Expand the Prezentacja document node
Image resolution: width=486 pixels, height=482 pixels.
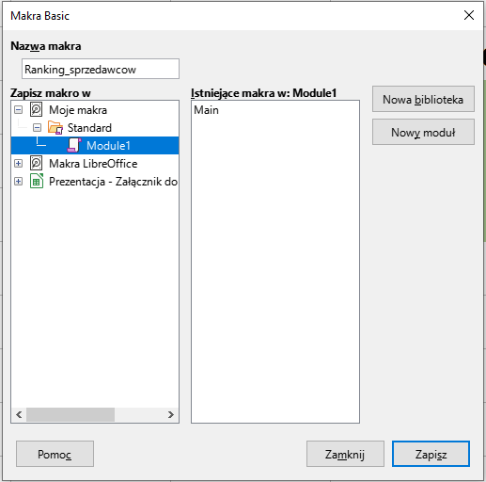click(19, 181)
